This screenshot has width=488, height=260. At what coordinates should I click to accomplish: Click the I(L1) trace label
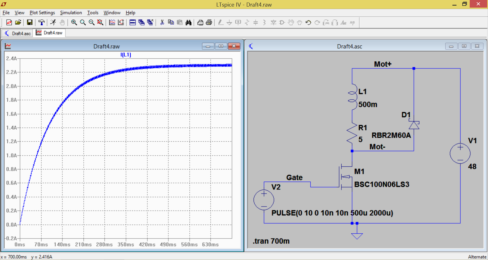tap(126, 55)
